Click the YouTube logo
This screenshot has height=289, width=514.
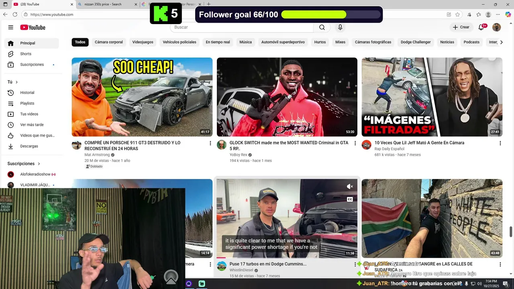pyautogui.click(x=33, y=27)
